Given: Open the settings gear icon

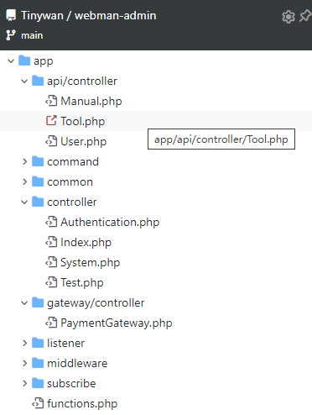Looking at the screenshot, I should 289,17.
